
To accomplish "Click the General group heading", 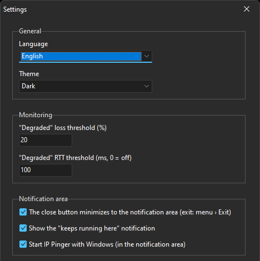I will point(30,31).
